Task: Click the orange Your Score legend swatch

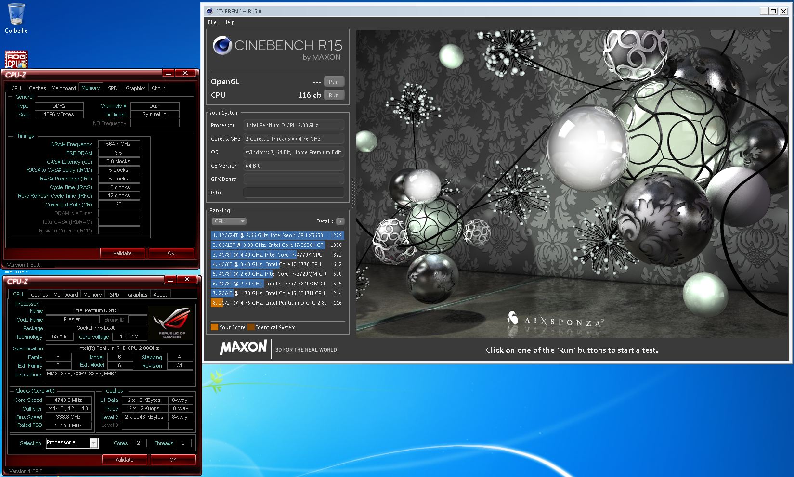Action: click(x=214, y=327)
